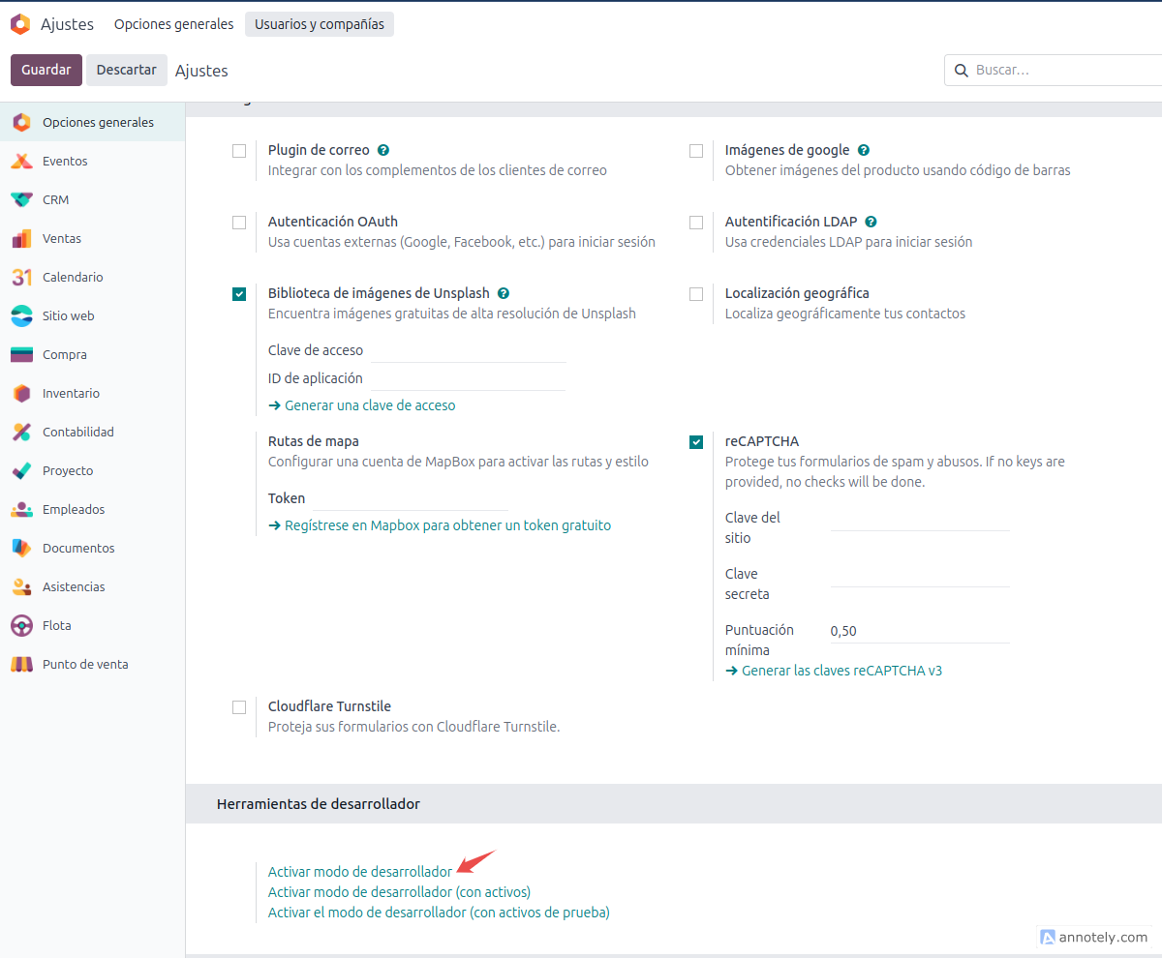Select the Inventario icon in sidebar
This screenshot has height=958, width=1162.
click(21, 394)
